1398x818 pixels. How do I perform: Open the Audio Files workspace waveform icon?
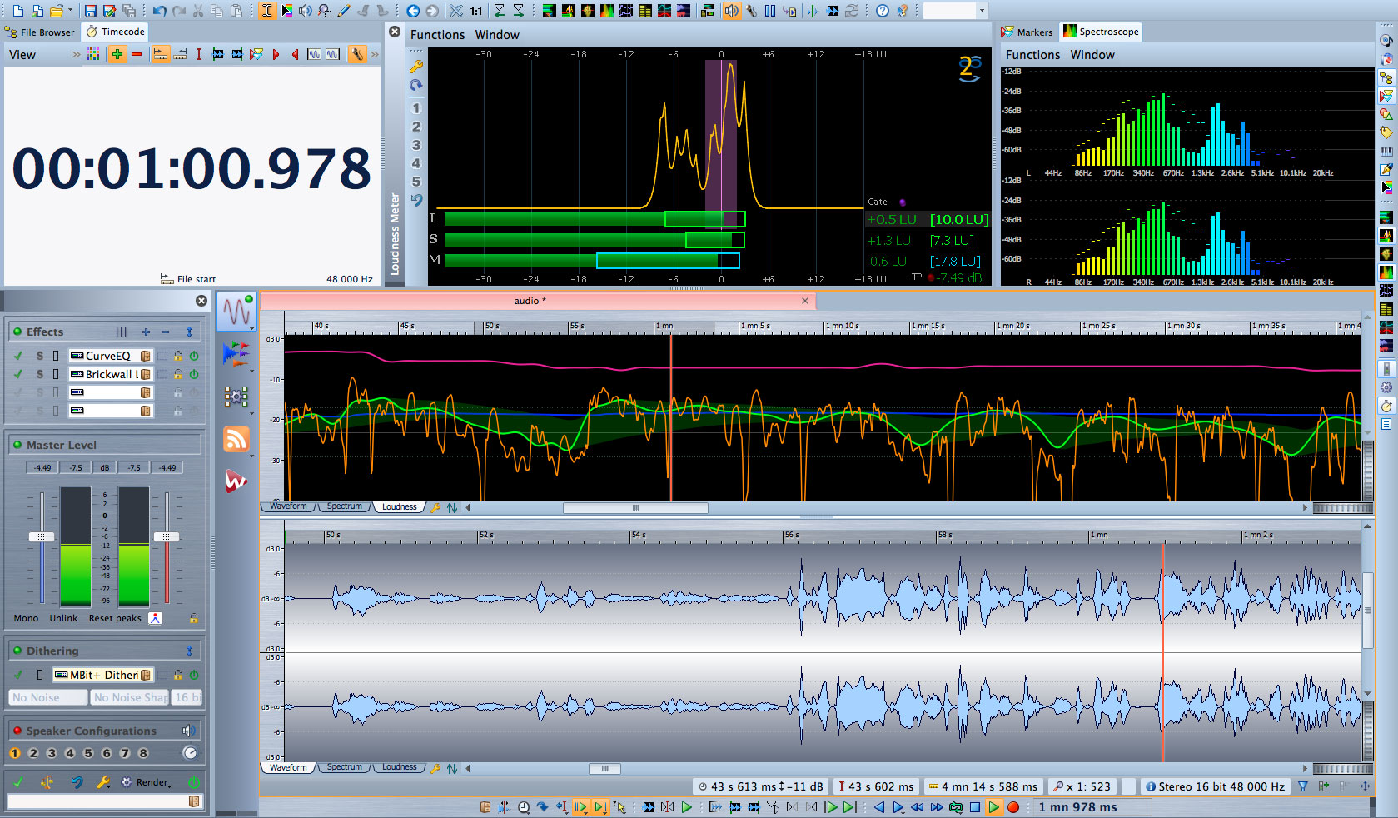(236, 312)
